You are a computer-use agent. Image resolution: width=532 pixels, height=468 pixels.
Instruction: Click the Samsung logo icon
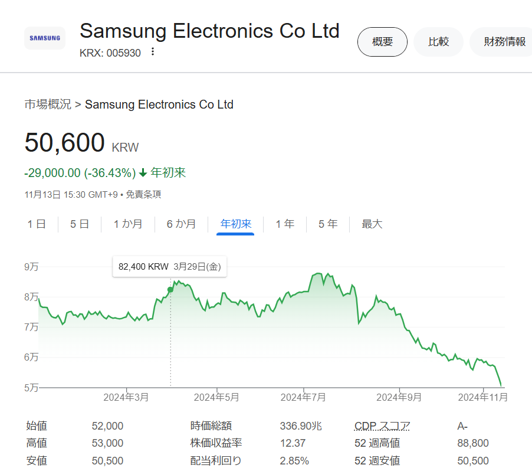tap(45, 38)
